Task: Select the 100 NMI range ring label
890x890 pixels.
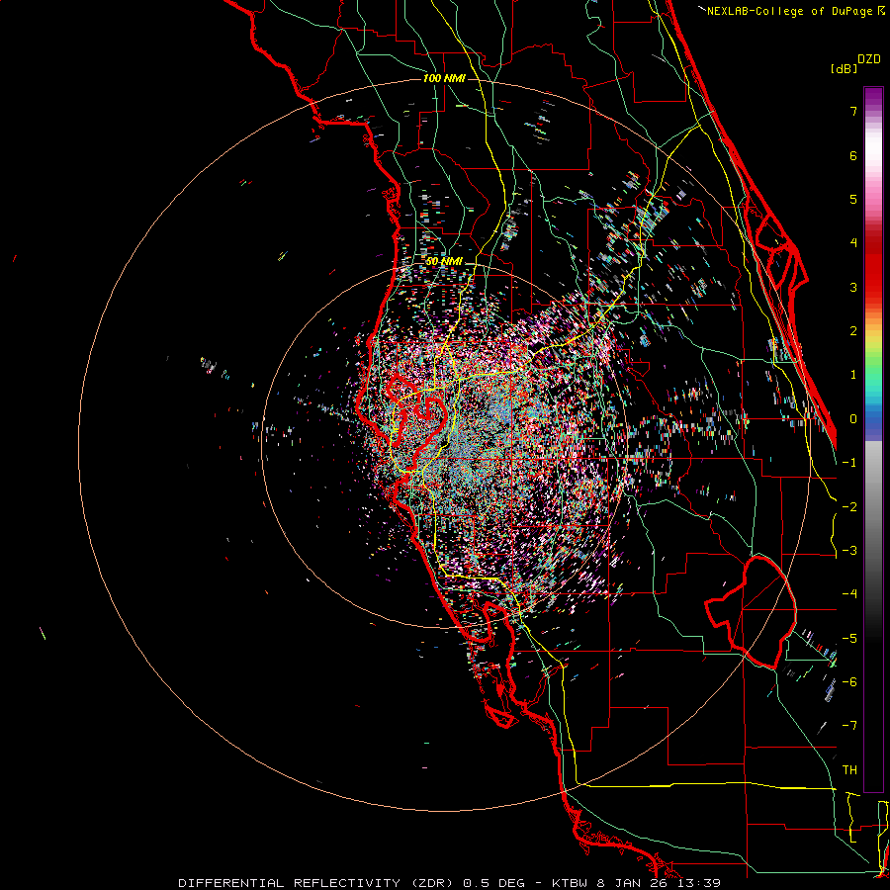Action: pos(444,78)
